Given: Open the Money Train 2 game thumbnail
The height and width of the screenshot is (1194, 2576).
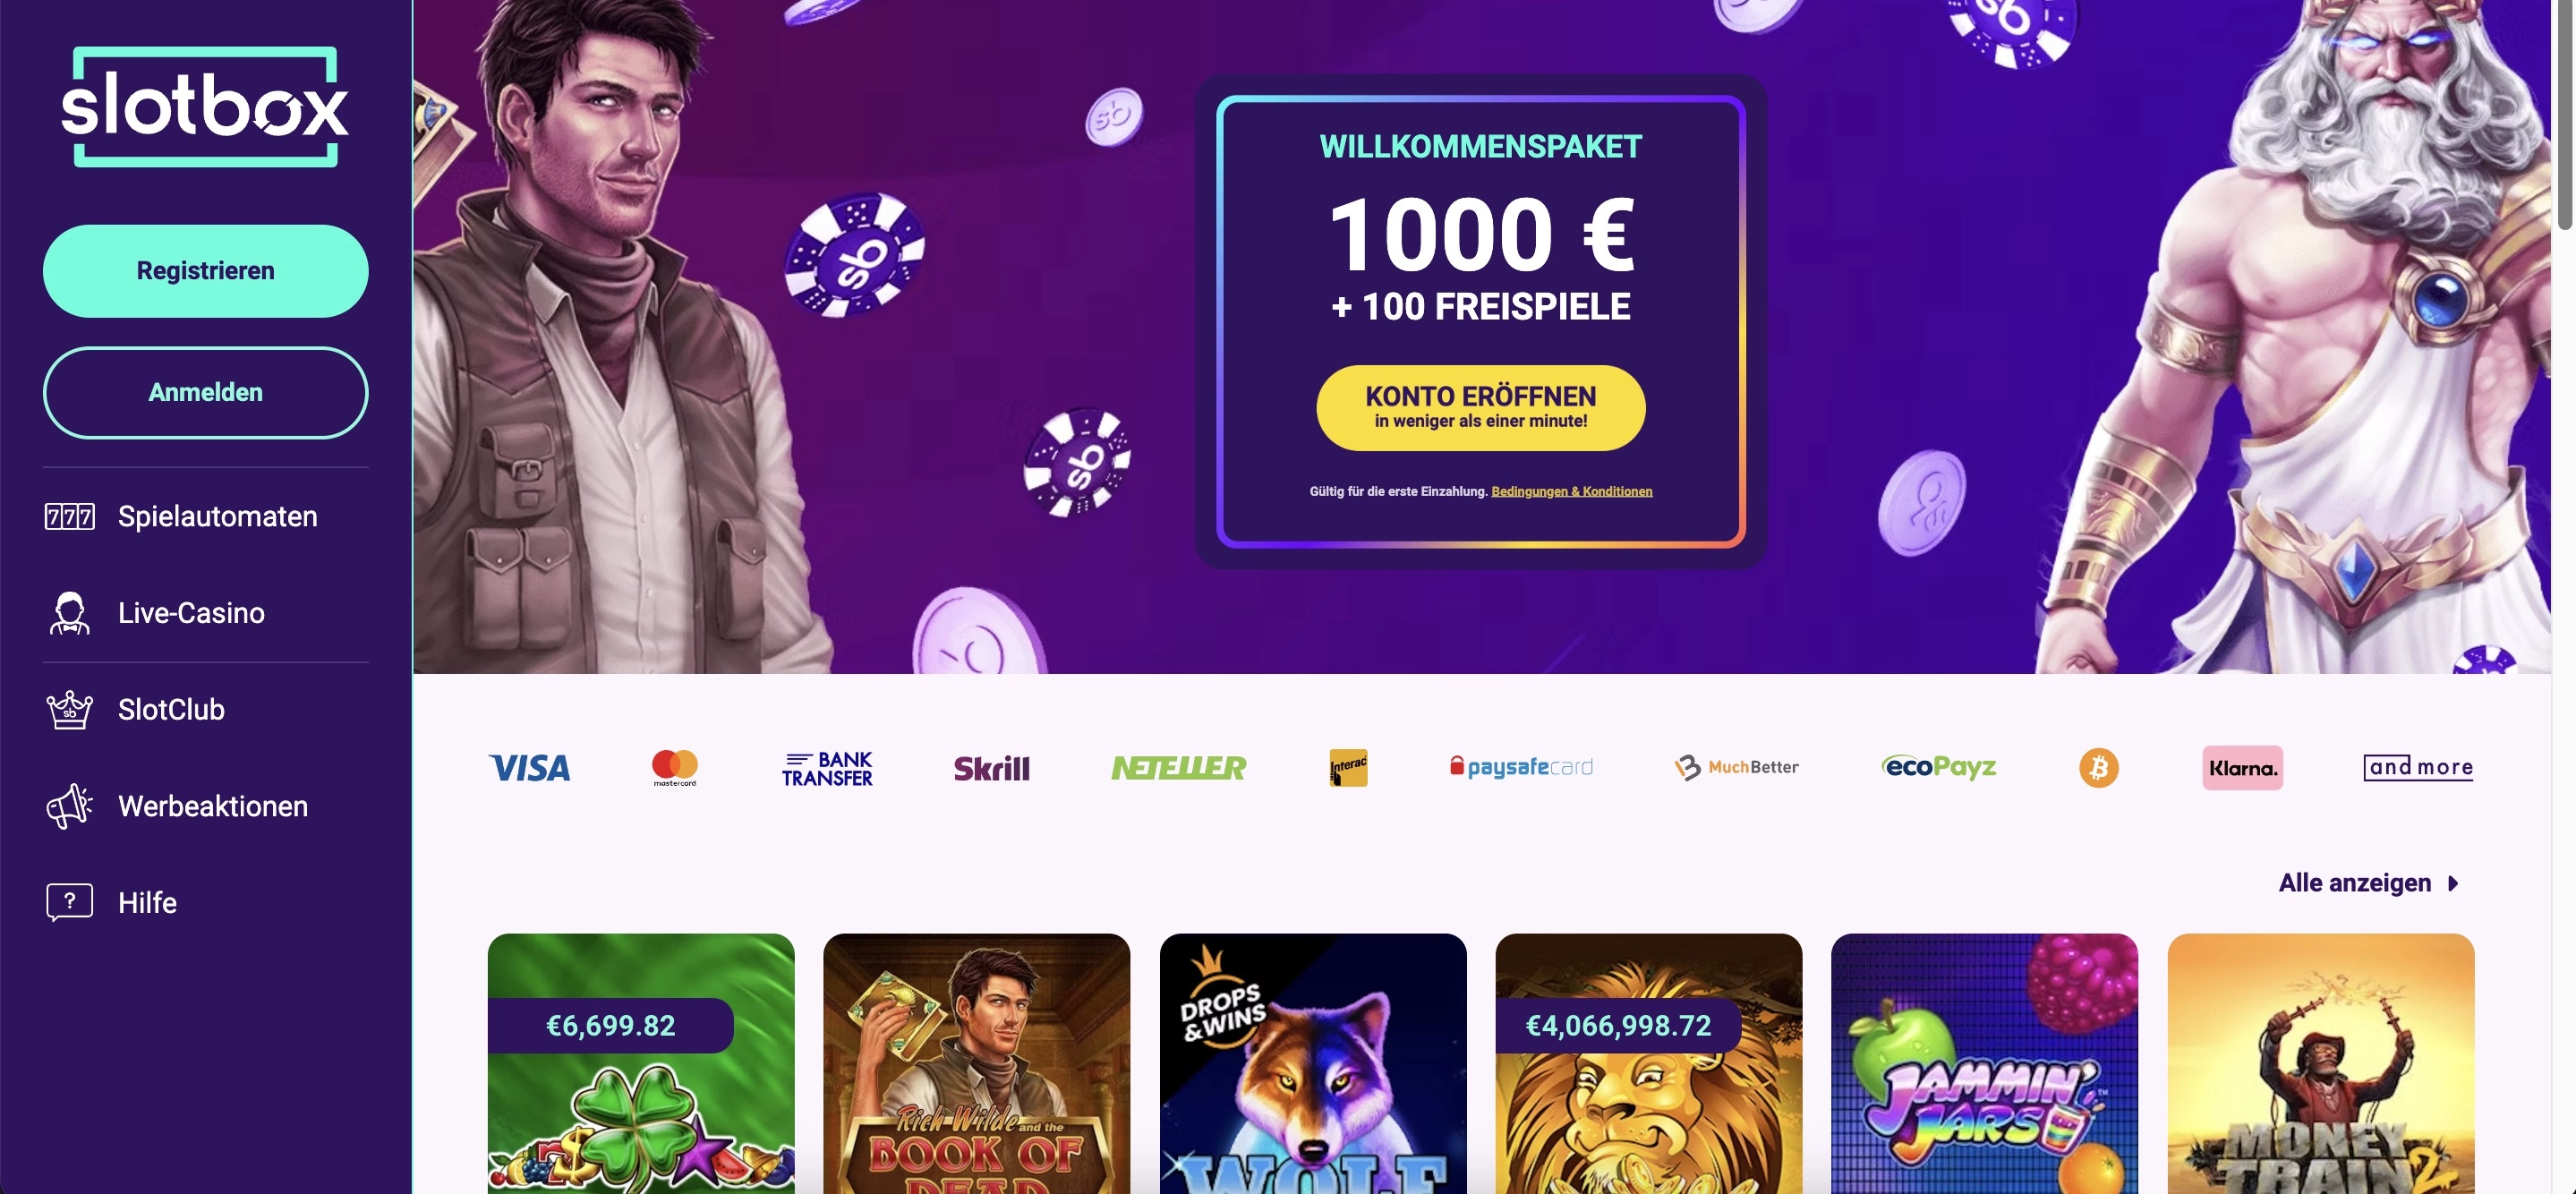Looking at the screenshot, I should click(x=2321, y=1064).
